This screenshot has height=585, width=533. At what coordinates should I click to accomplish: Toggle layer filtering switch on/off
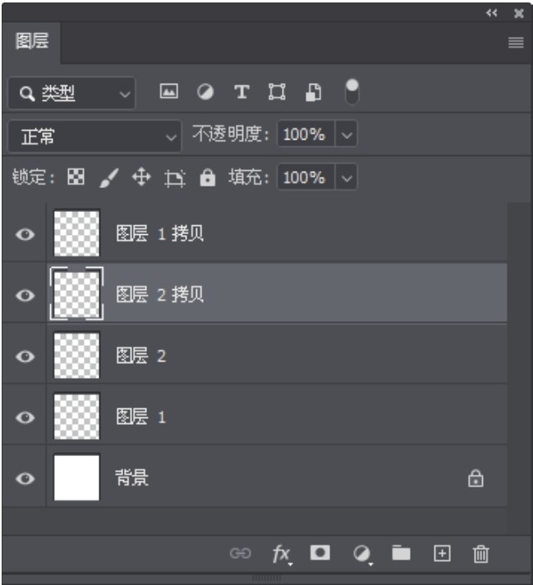coord(352,92)
